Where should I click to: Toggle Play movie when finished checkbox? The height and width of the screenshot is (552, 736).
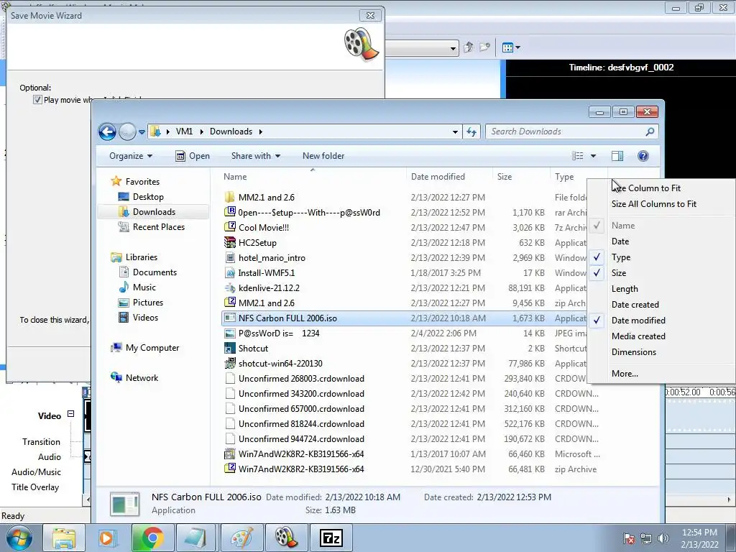(x=37, y=99)
